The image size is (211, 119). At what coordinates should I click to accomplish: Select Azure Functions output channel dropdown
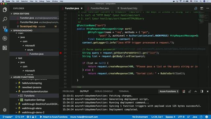169,91
